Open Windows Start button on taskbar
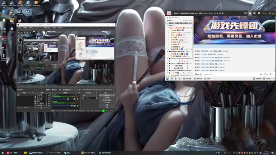The height and width of the screenshot is (155, 276). (x=2, y=153)
